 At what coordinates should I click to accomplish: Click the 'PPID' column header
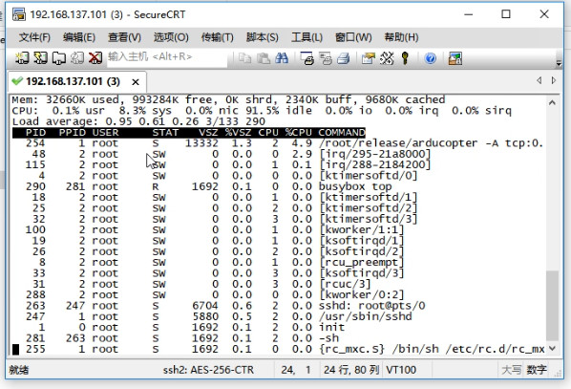pyautogui.click(x=73, y=132)
